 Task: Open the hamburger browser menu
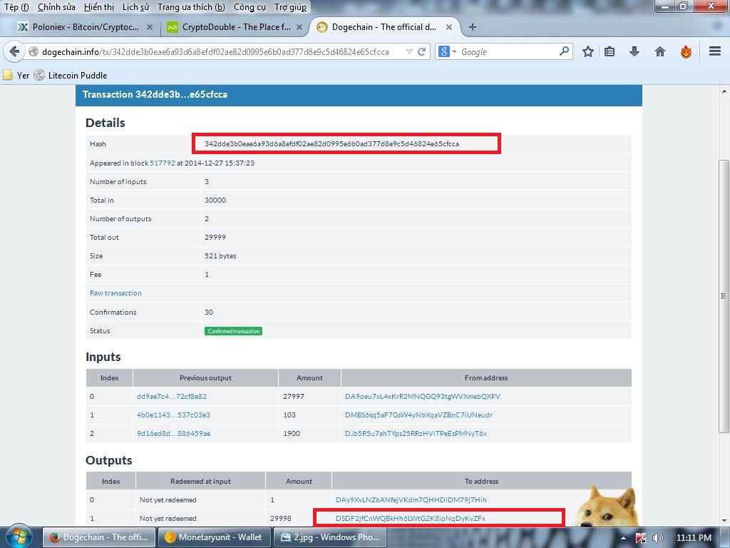[x=715, y=51]
